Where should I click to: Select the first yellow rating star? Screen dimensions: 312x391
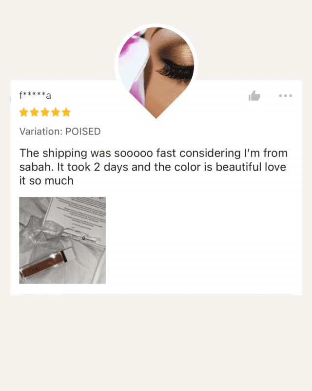pyautogui.click(x=23, y=112)
